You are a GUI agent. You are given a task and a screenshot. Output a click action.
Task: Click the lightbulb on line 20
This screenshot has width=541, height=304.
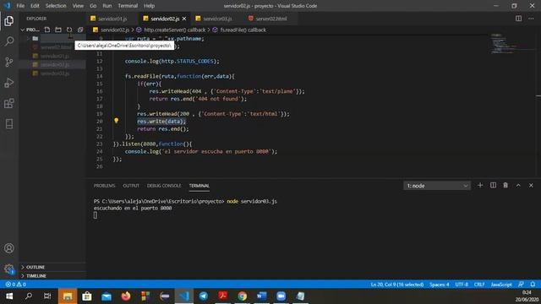[117, 121]
